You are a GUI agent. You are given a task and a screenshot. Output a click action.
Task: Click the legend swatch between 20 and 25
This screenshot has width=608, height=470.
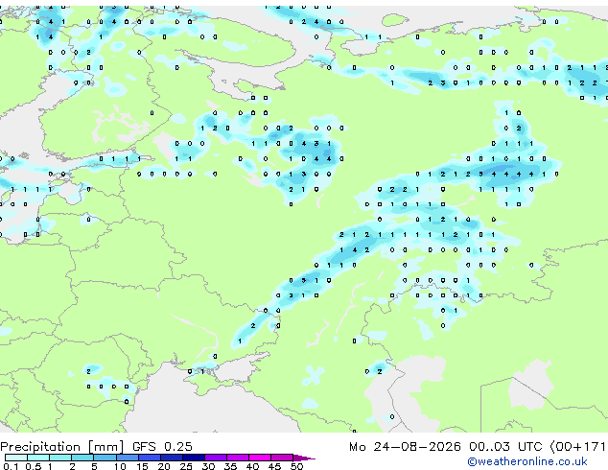tap(172, 458)
